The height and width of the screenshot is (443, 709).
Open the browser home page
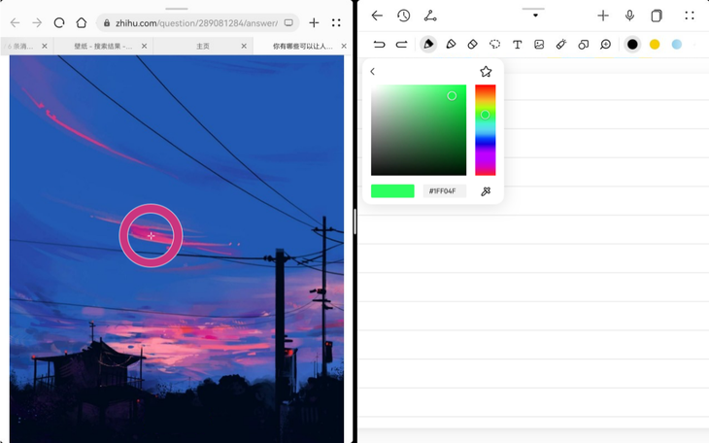pos(82,22)
